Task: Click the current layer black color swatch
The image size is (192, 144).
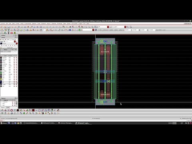Action: [x=1, y=43]
